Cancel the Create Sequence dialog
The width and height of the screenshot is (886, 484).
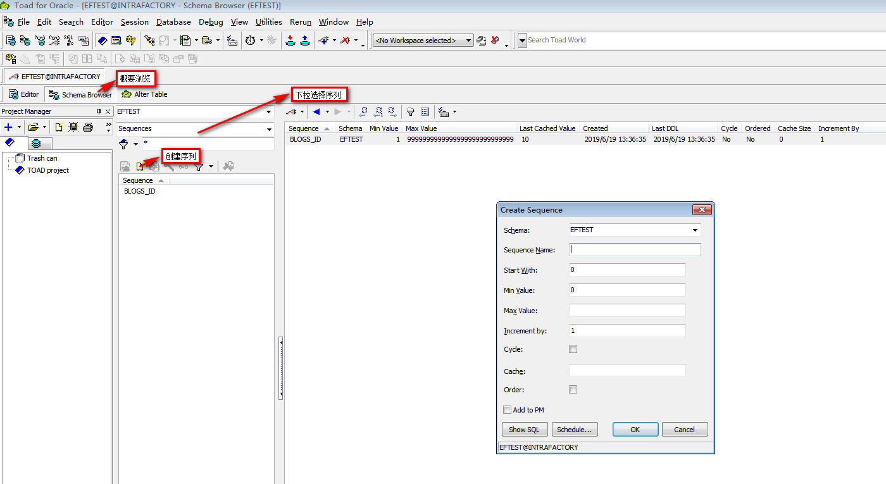point(685,430)
